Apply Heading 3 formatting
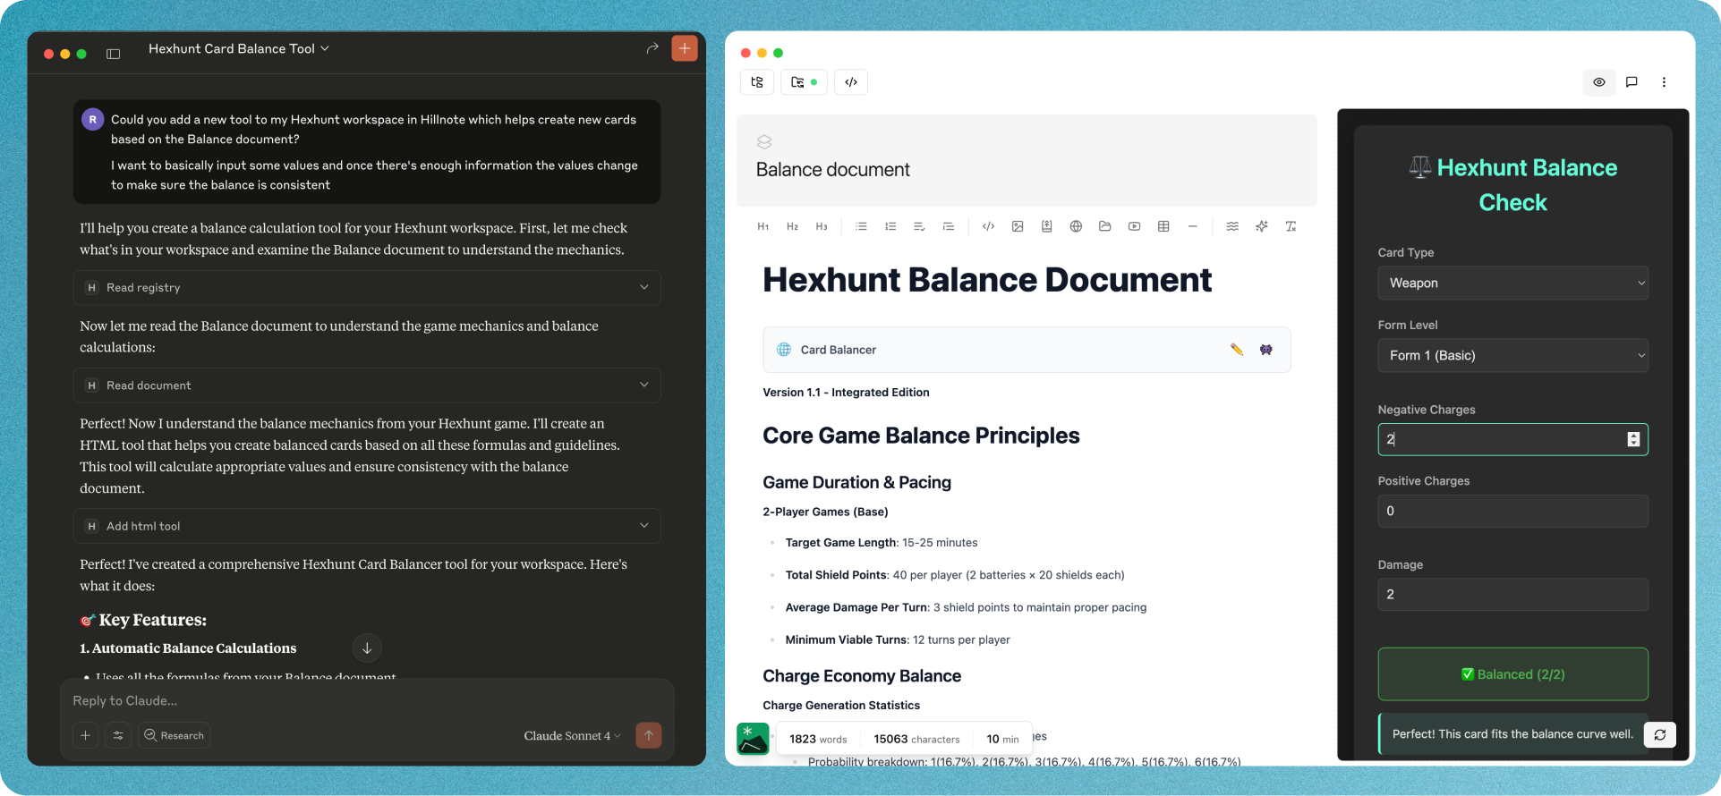Viewport: 1721px width, 796px height. [822, 226]
